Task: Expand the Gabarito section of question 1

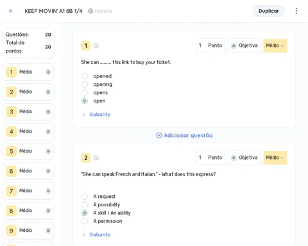Action: tap(96, 115)
